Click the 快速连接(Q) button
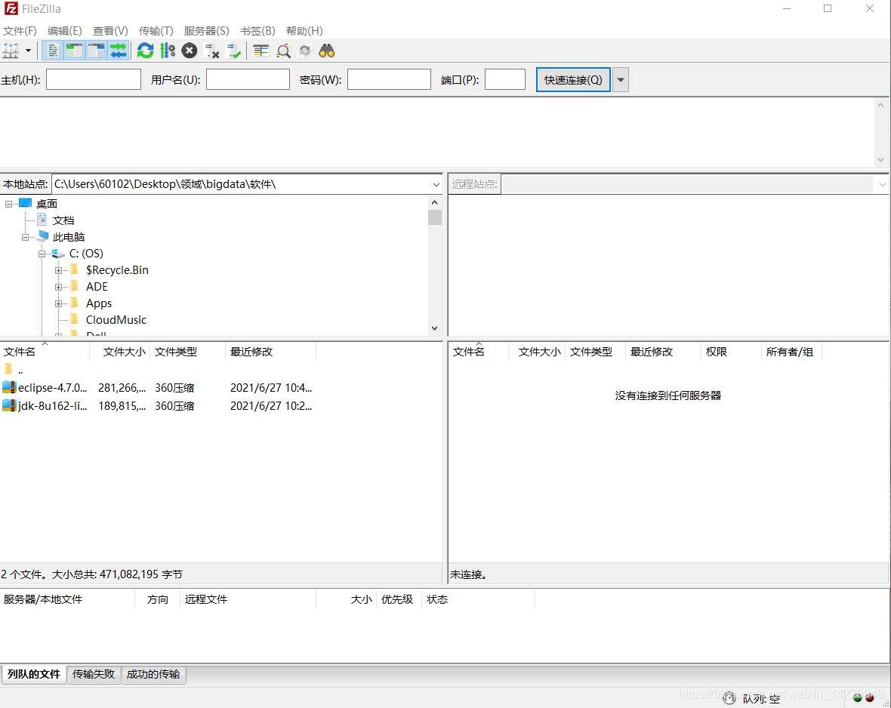 coord(573,79)
